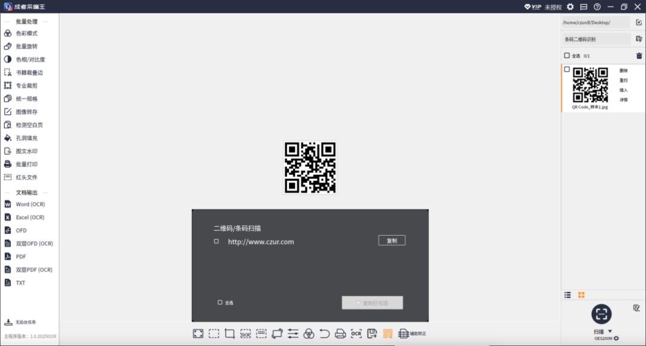Click 复制已勾选 copy-selected button
This screenshot has width=646, height=346.
point(373,303)
